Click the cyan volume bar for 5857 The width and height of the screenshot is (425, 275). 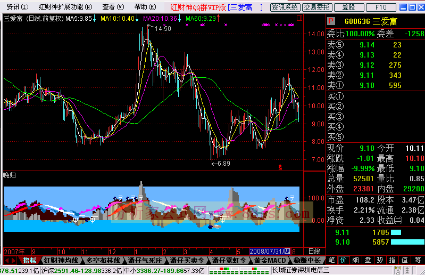[407, 242]
